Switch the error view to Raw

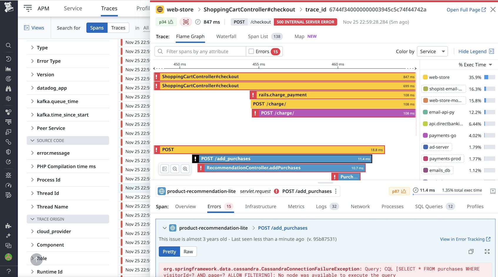[x=188, y=251]
